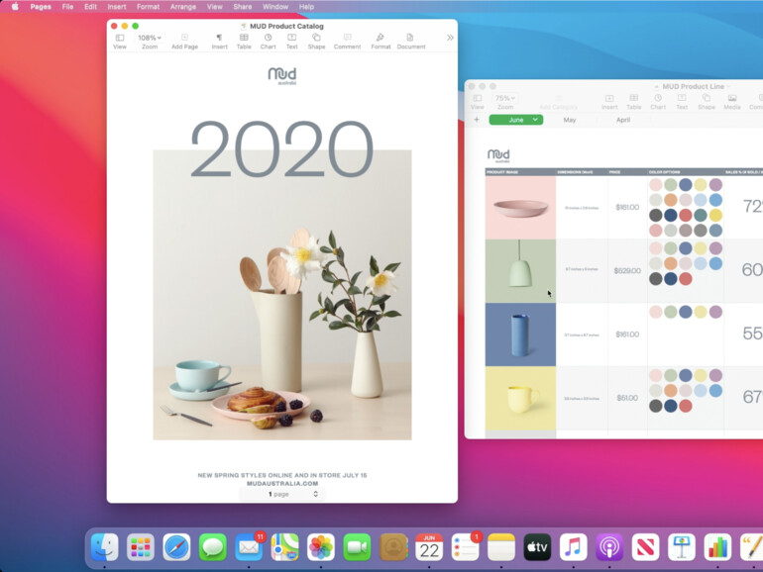Viewport: 763px width, 572px height.
Task: Open the June tab dropdown arrow
Action: (535, 120)
